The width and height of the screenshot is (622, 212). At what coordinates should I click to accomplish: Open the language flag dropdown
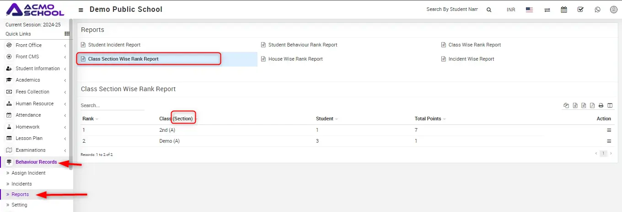point(529,10)
